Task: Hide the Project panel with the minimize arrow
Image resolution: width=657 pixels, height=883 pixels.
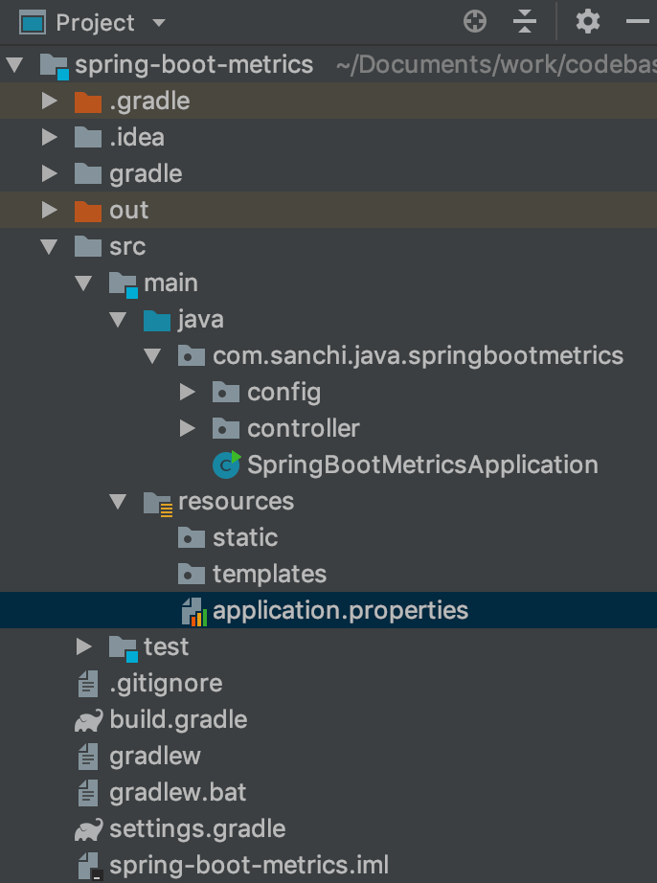Action: (639, 22)
